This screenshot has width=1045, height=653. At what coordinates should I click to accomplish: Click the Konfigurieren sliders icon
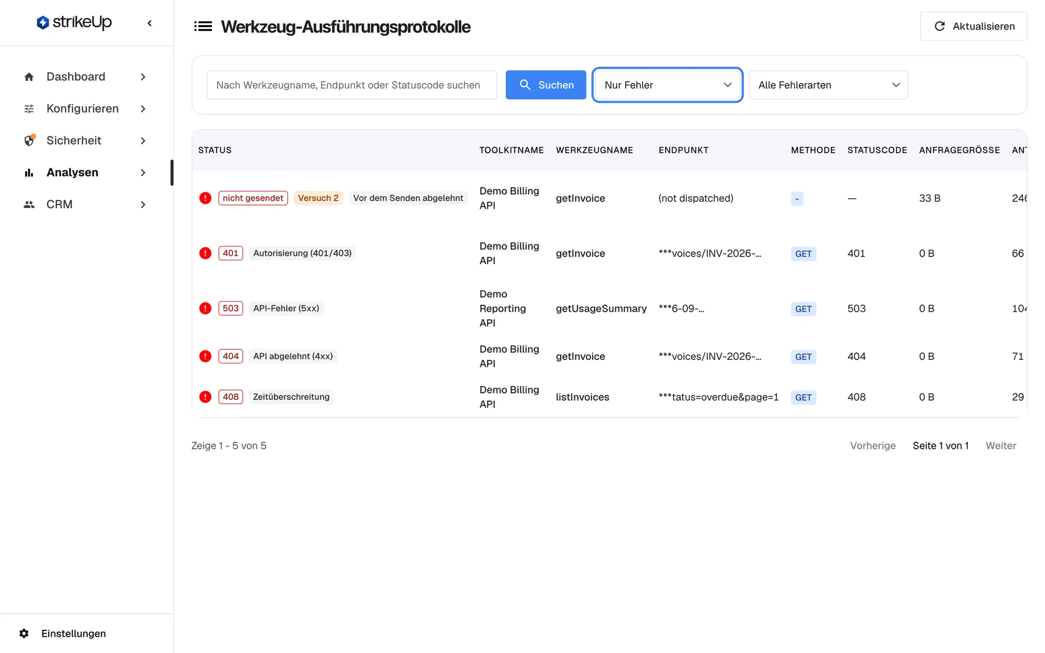coord(29,109)
